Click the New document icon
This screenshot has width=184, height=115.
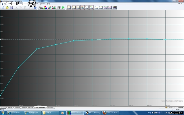[3, 7]
